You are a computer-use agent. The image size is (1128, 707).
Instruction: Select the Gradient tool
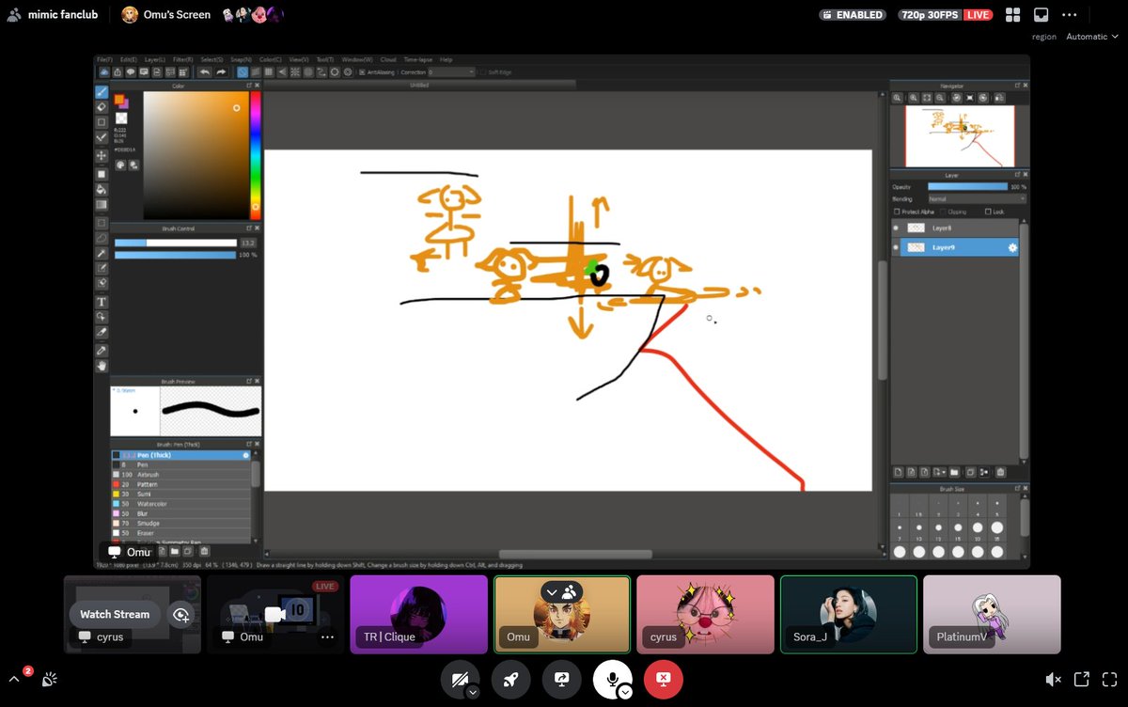click(x=102, y=204)
